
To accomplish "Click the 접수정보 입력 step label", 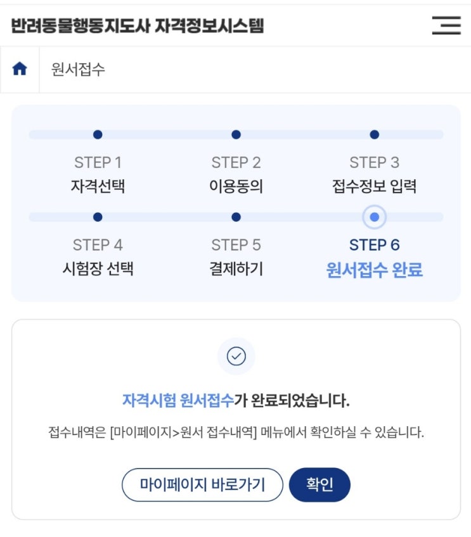I will 375,186.
